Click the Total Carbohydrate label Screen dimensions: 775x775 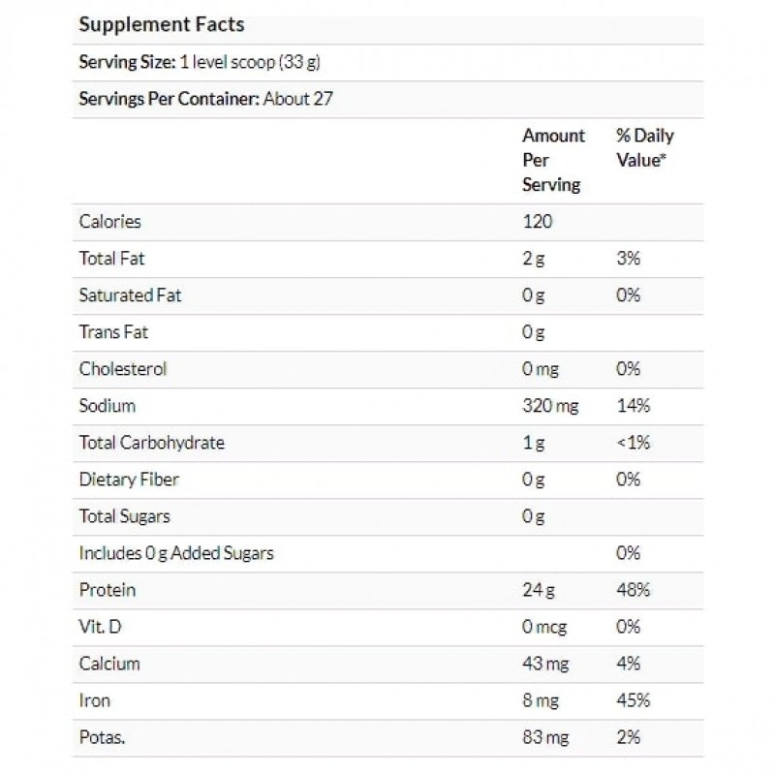point(151,443)
